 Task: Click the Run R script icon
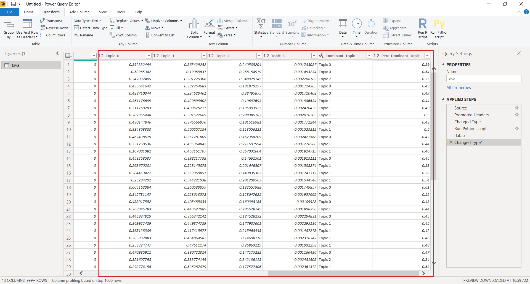422,24
